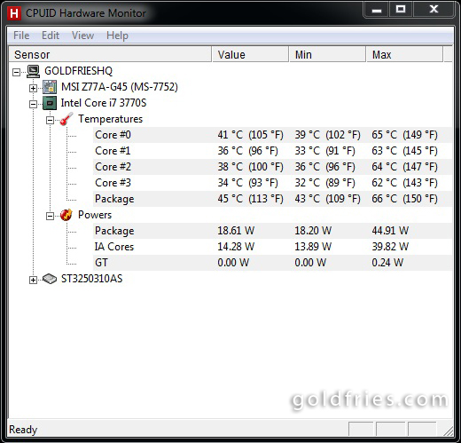461x443 pixels.
Task: Open the File menu
Action: coord(21,36)
